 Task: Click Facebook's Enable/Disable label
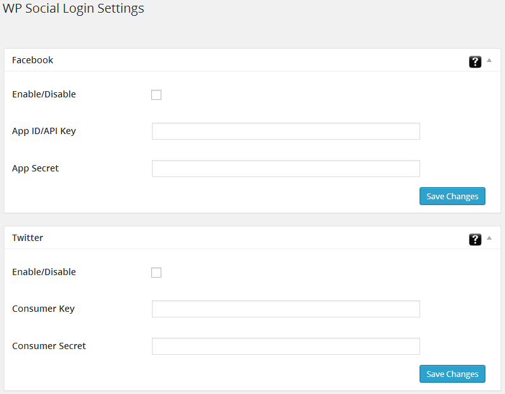coord(44,94)
